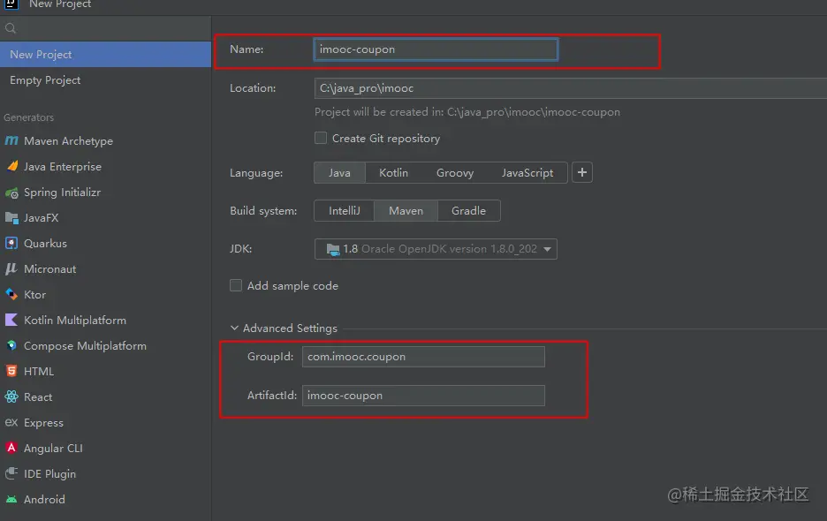This screenshot has height=521, width=827.
Task: Open the Ktor generator icon
Action: click(11, 295)
